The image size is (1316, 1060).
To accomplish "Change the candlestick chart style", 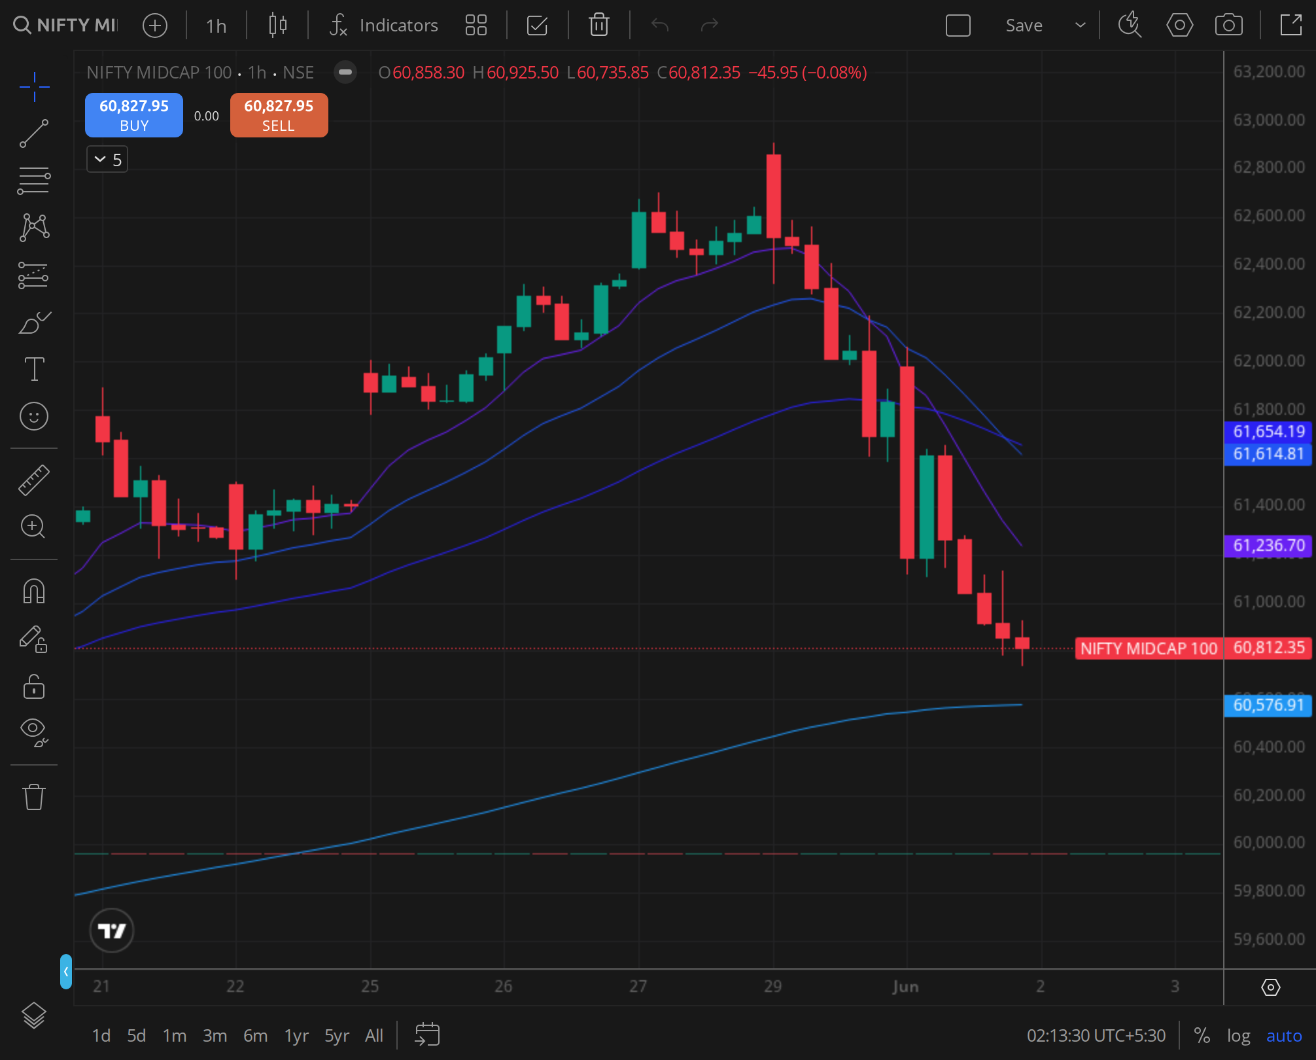I will pos(278,26).
